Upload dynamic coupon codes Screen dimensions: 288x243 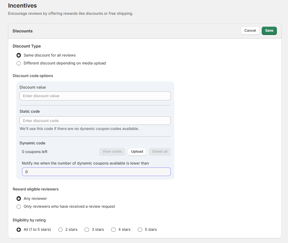click(137, 152)
